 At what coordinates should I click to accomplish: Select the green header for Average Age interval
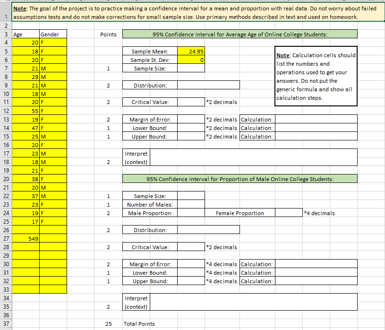(240, 34)
